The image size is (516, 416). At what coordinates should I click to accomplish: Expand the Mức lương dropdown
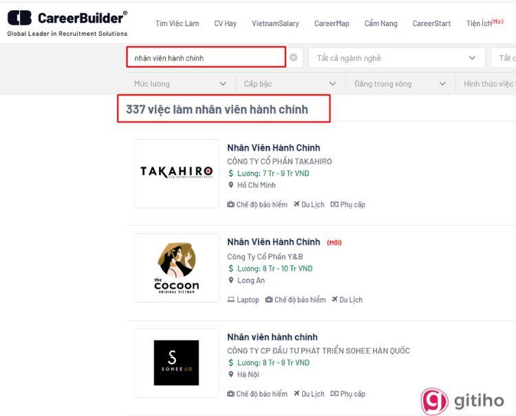pos(180,83)
